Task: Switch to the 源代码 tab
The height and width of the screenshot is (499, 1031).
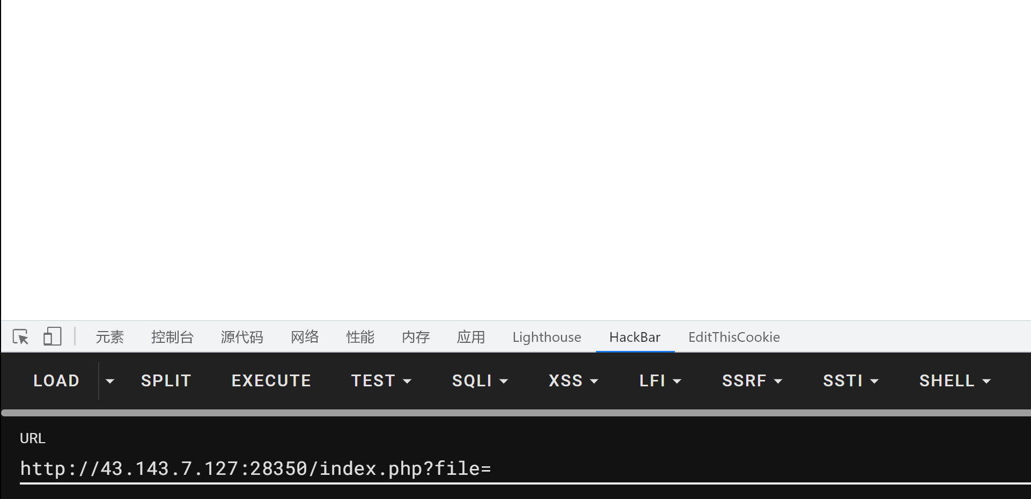Action: [242, 337]
